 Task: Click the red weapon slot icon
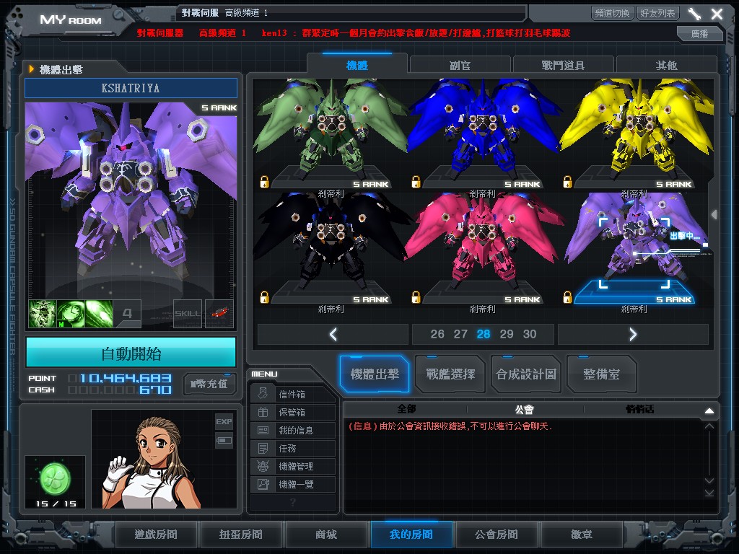pos(219,313)
